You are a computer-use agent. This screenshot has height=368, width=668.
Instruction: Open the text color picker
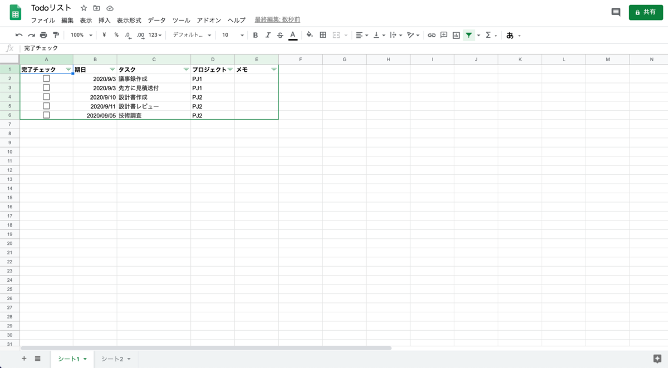coord(293,35)
